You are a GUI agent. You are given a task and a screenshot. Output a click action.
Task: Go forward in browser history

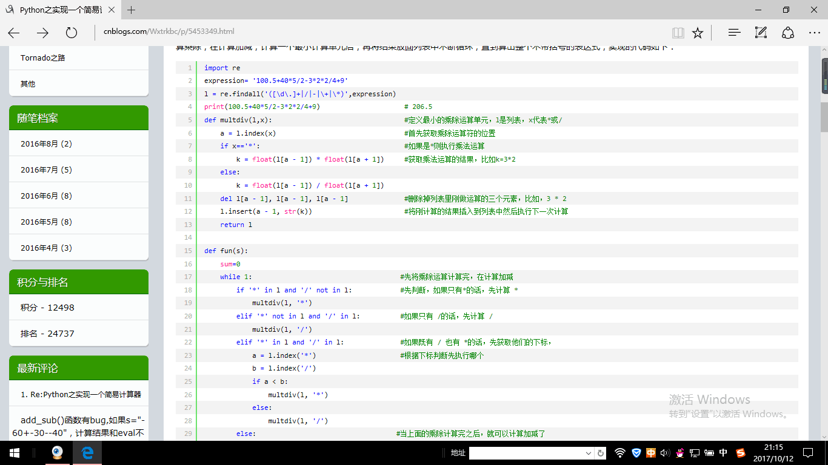pos(42,33)
